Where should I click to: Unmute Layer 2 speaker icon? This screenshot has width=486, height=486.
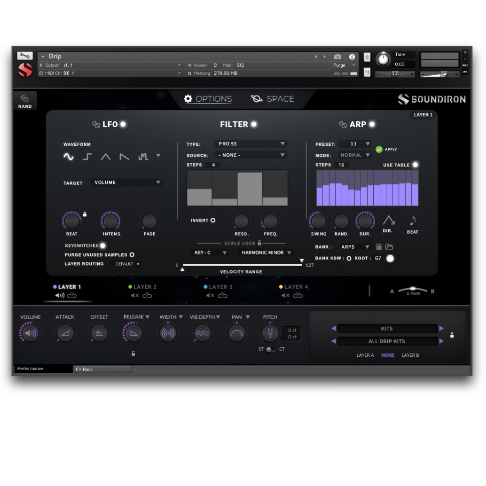point(135,296)
